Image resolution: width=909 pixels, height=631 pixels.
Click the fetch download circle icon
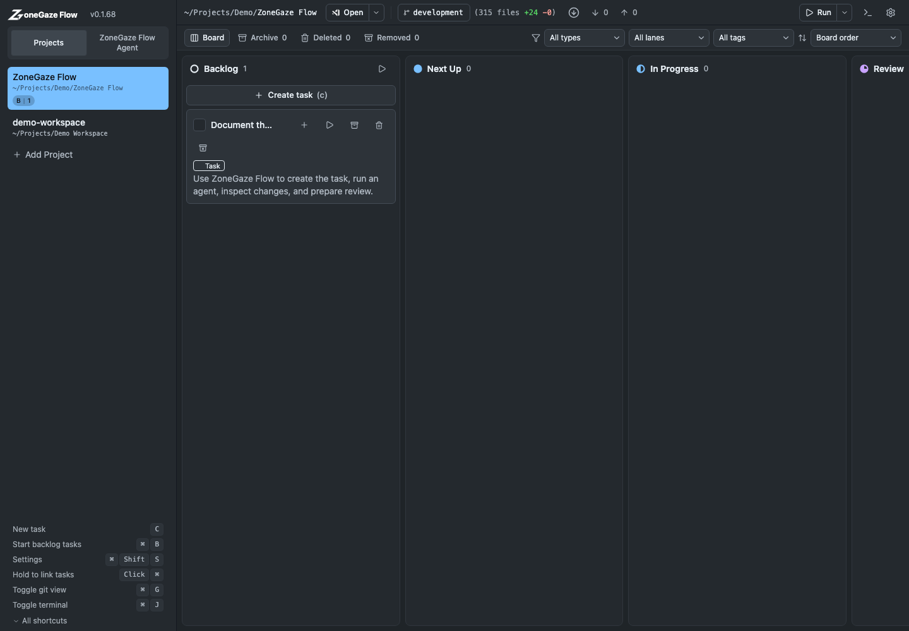(574, 13)
